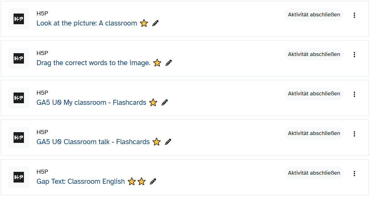Open three-dot menu for 'Gap Text: Classroom English'
This screenshot has height=197, width=371.
(354, 174)
